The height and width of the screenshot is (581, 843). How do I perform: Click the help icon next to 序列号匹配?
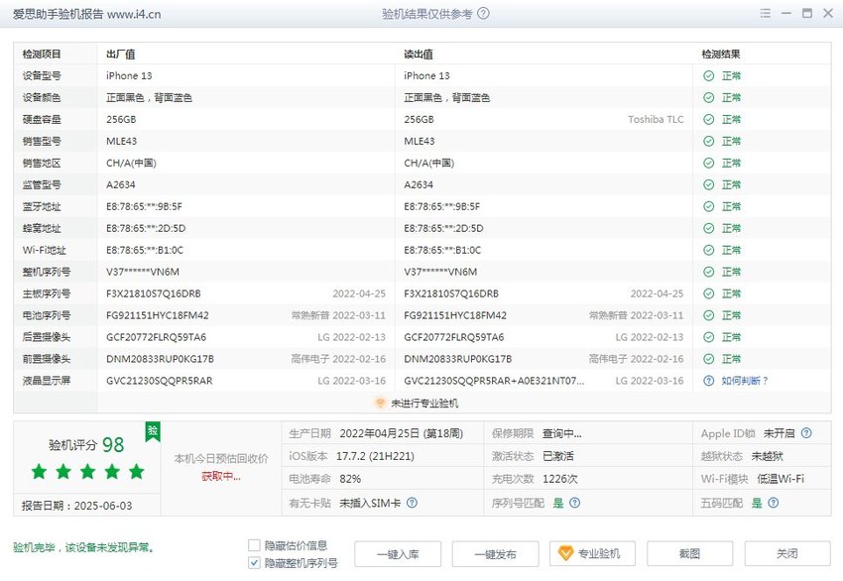click(574, 503)
